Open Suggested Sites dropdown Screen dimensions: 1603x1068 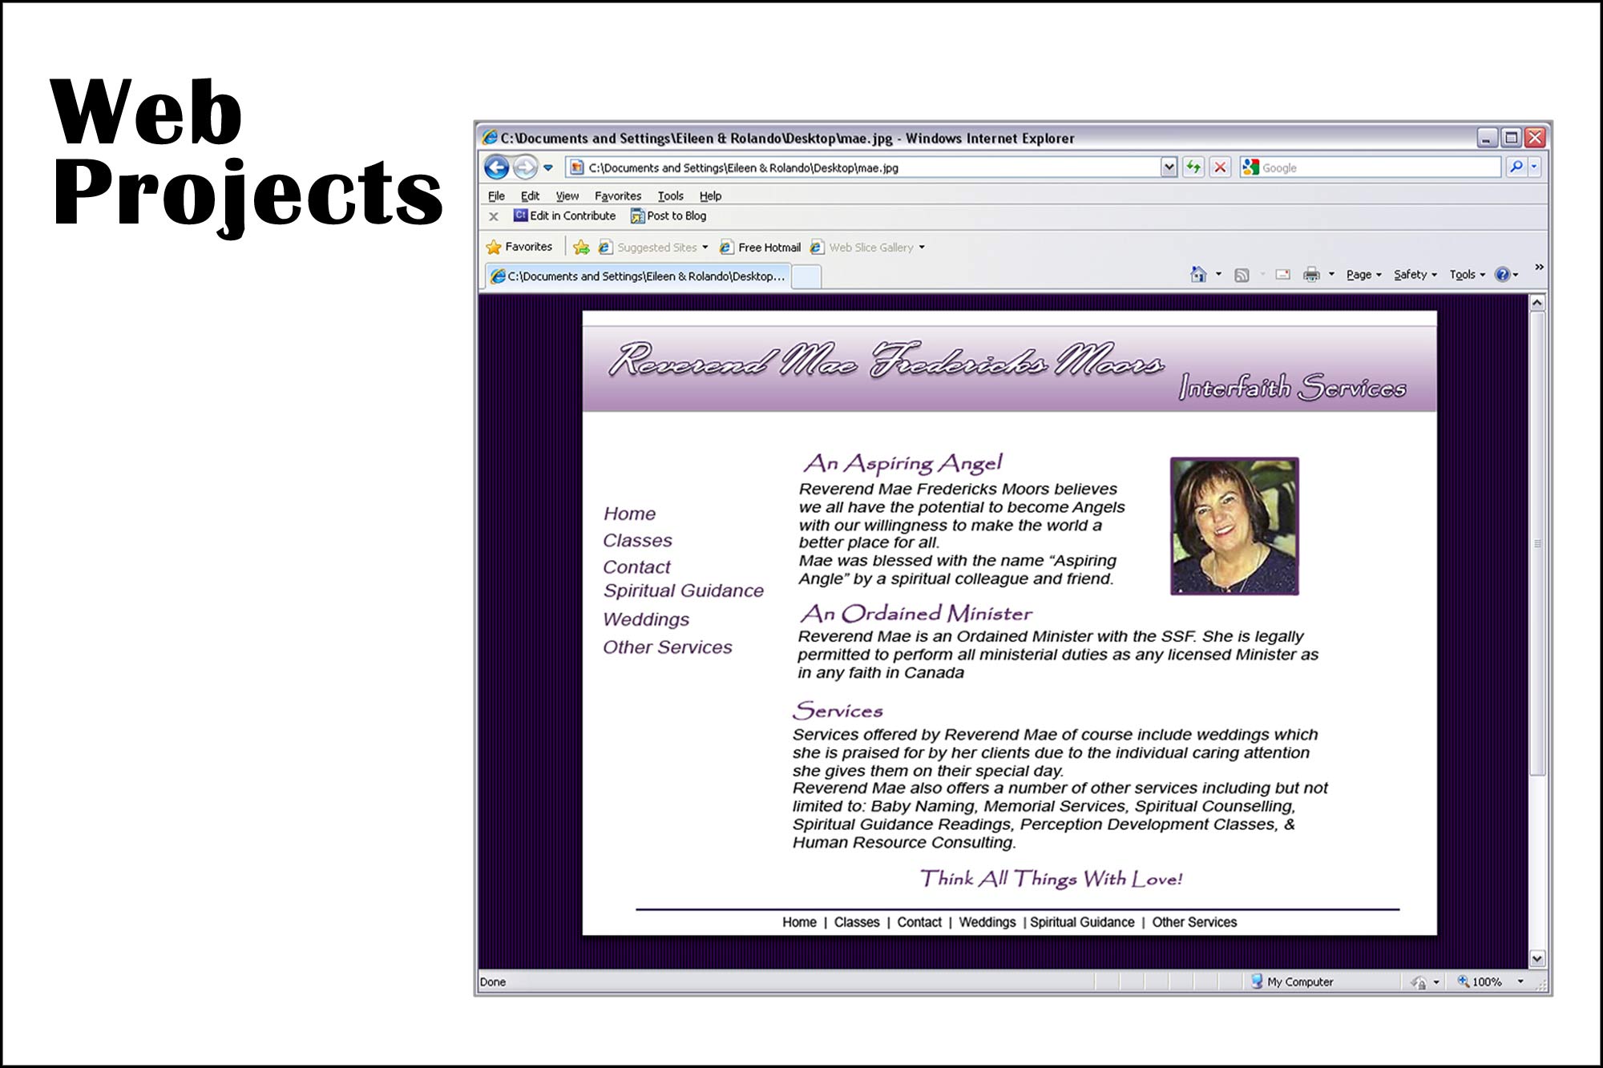[x=653, y=248]
